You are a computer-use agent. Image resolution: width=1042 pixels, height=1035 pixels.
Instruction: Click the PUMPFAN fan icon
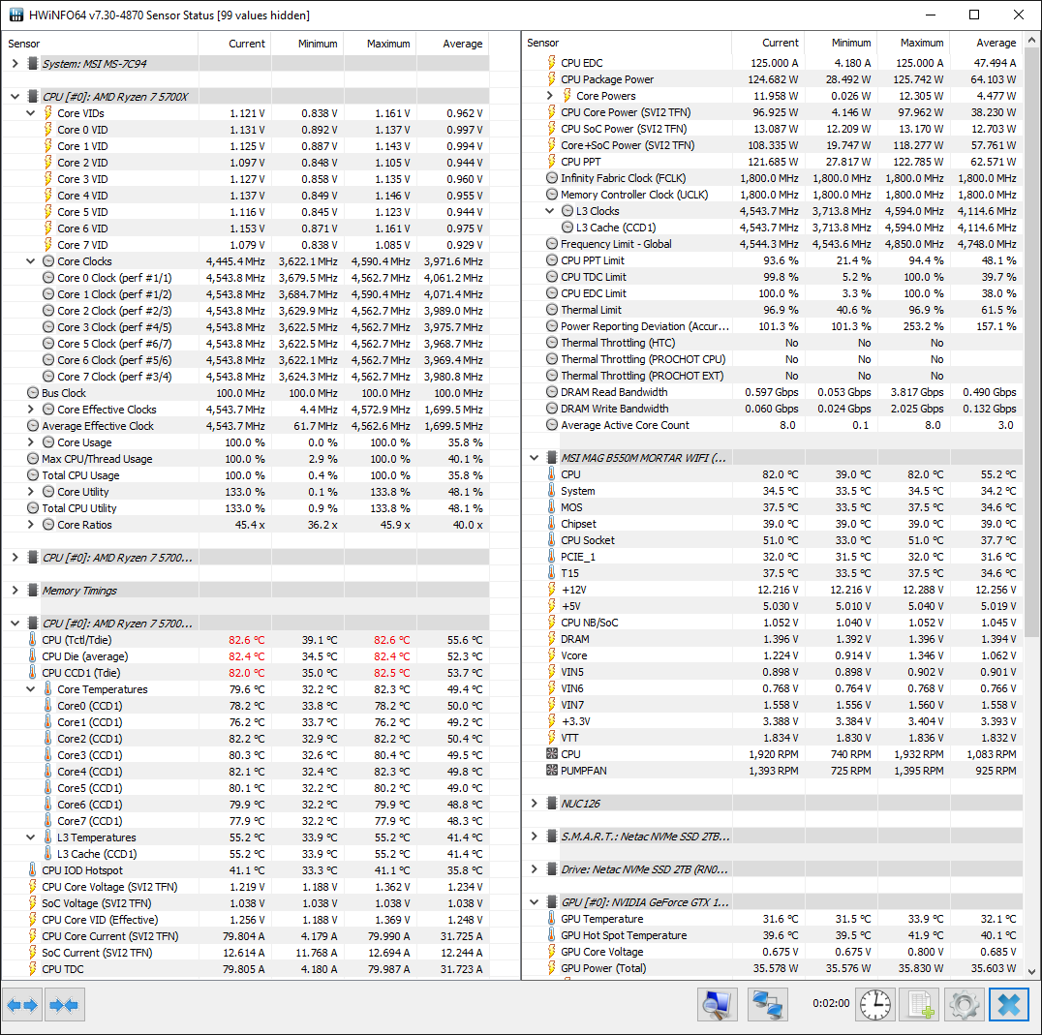[x=552, y=771]
